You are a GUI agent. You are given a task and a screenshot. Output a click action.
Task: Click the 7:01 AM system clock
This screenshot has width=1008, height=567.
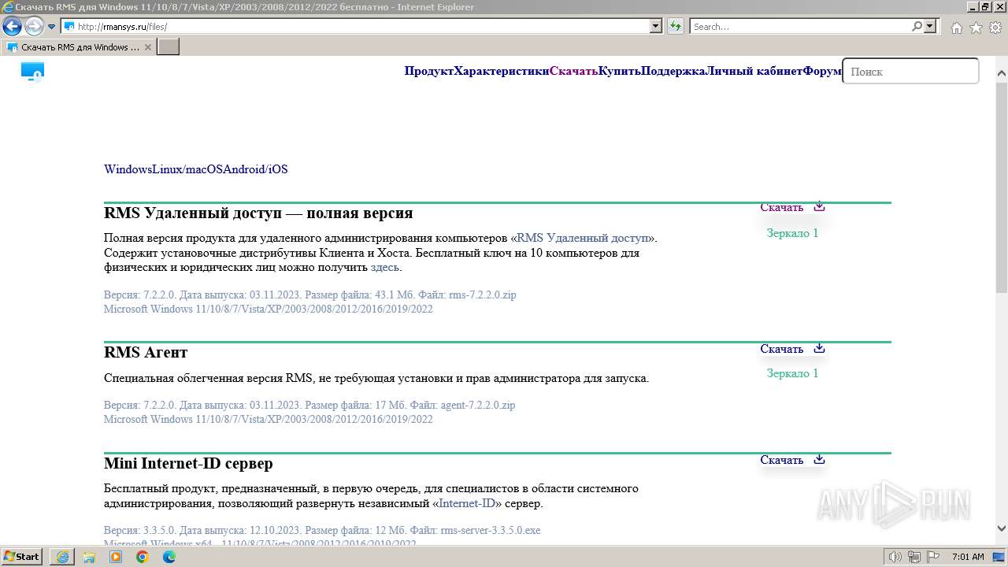pyautogui.click(x=968, y=557)
